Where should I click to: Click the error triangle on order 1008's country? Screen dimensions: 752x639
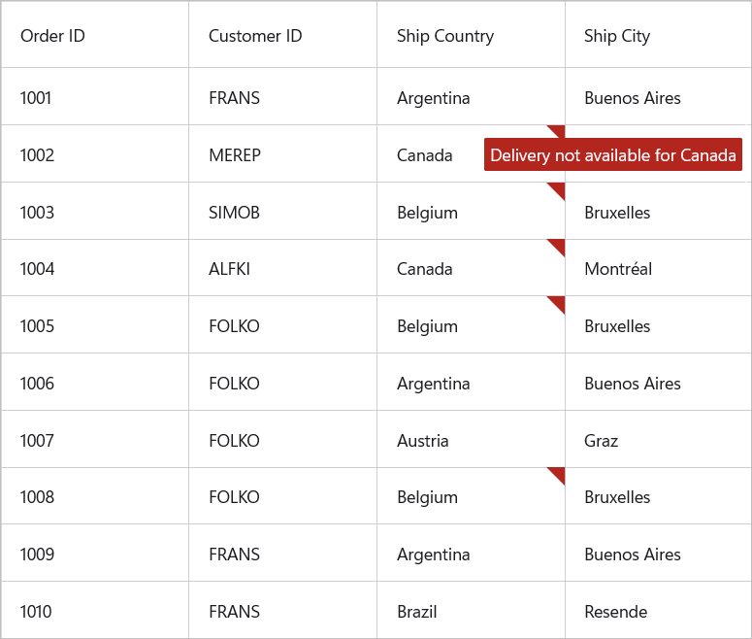pos(558,473)
